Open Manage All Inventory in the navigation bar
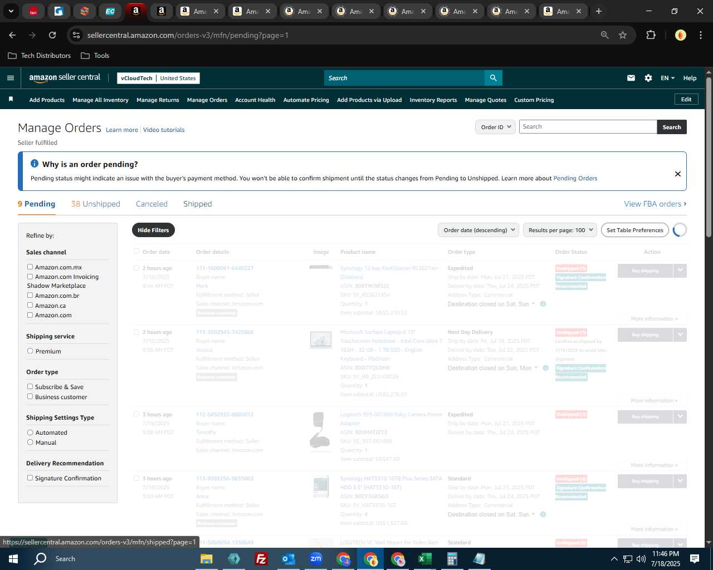 [100, 100]
